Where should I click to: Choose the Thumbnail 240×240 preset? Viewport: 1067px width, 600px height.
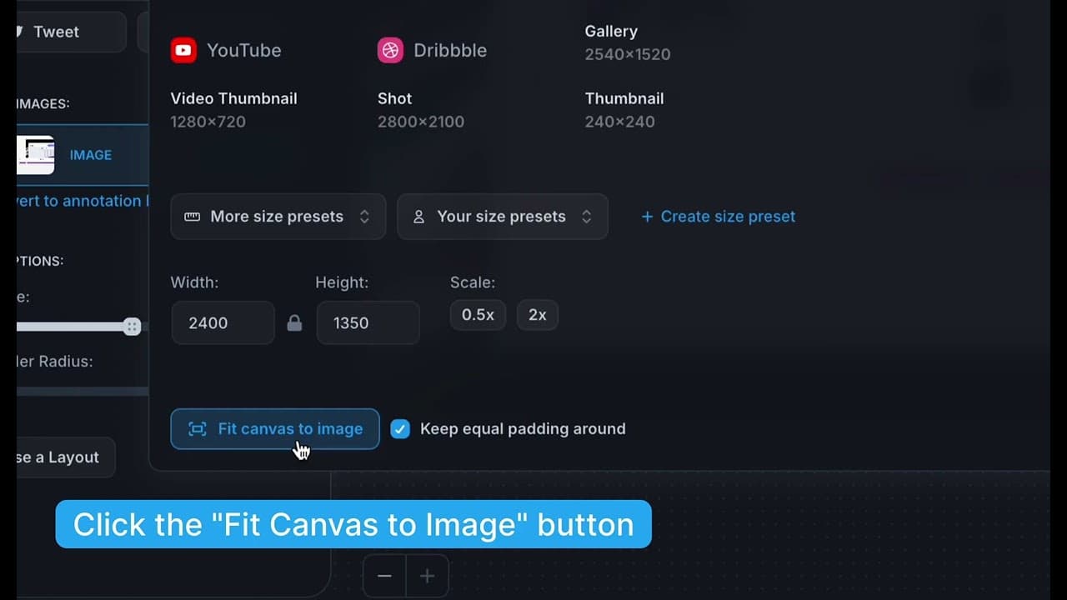[x=624, y=109]
